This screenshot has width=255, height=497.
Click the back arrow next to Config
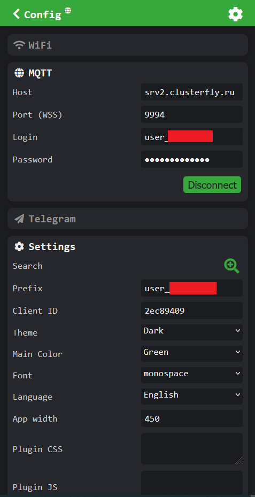[16, 14]
